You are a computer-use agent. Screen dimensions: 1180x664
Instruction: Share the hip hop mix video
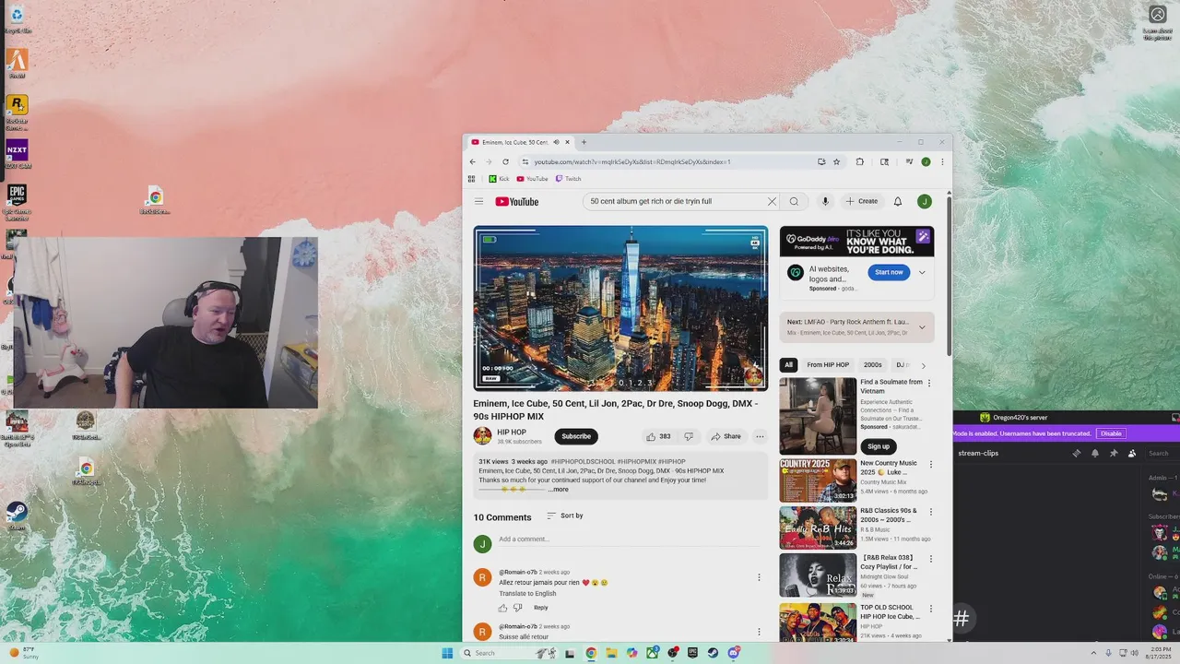[726, 436]
